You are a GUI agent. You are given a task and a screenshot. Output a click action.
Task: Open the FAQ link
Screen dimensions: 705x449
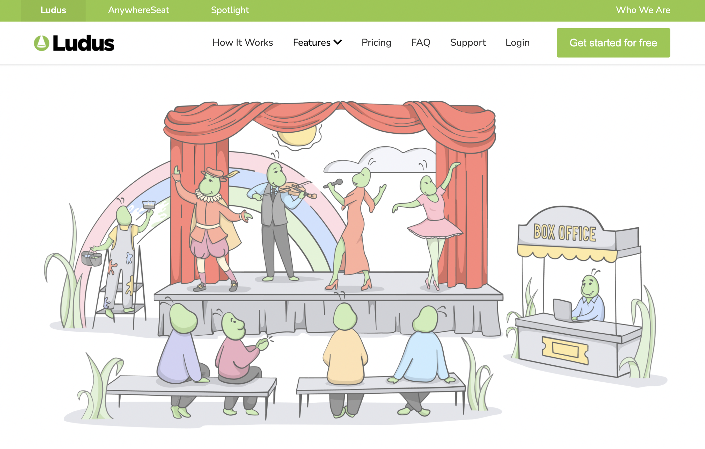[420, 42]
